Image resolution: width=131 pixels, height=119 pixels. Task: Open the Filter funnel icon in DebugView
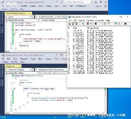(x=116, y=24)
